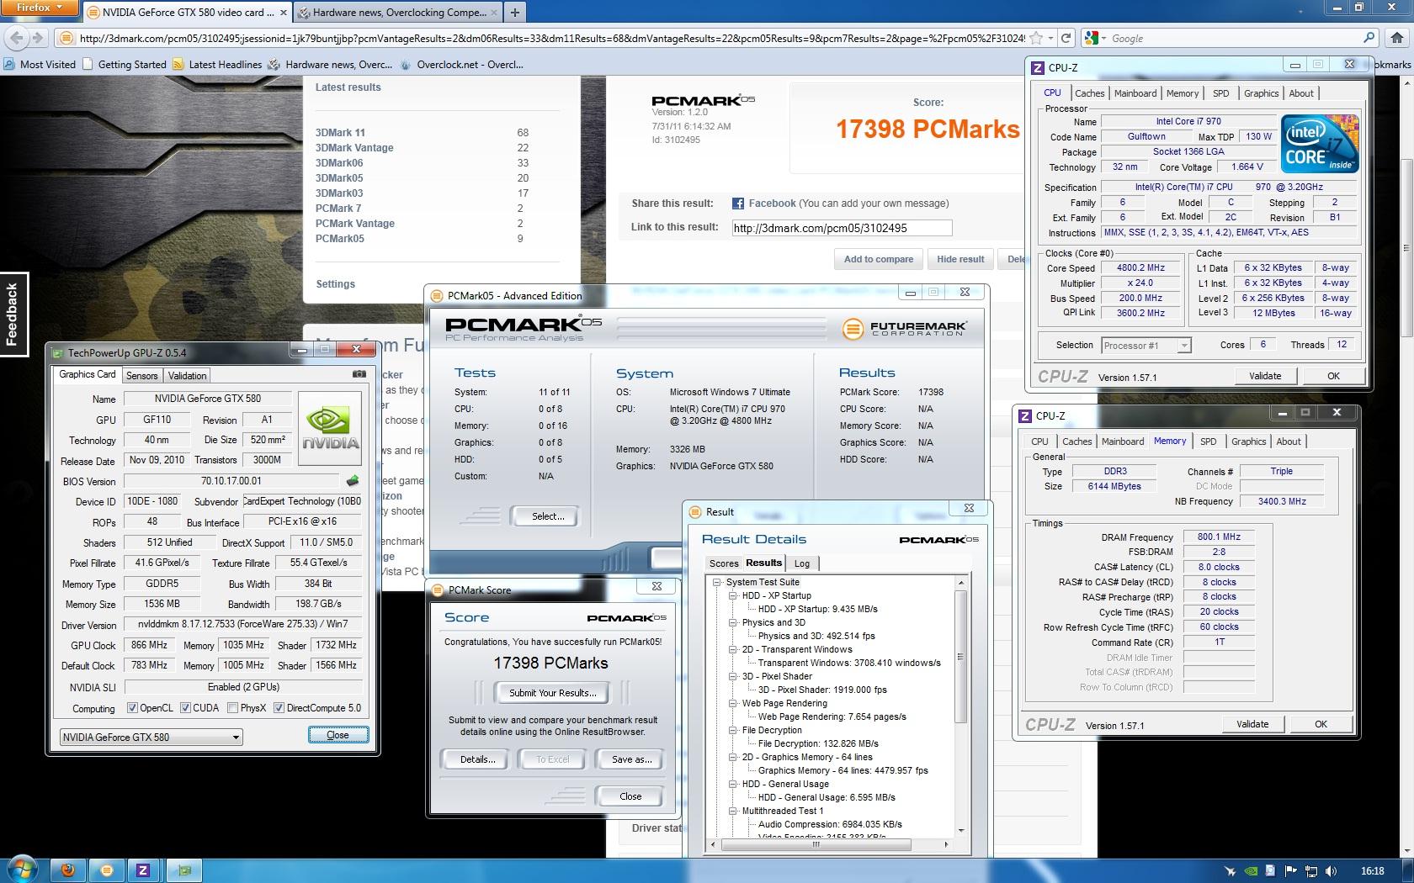This screenshot has width=1414, height=883.
Task: Click Select button in PCMark05 Tests
Action: [548, 516]
